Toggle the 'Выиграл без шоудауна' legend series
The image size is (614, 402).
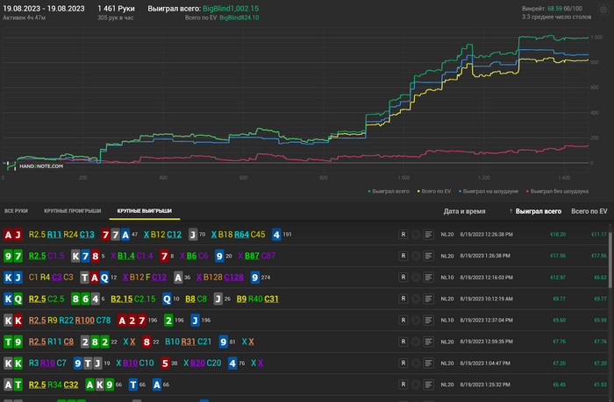(x=558, y=191)
